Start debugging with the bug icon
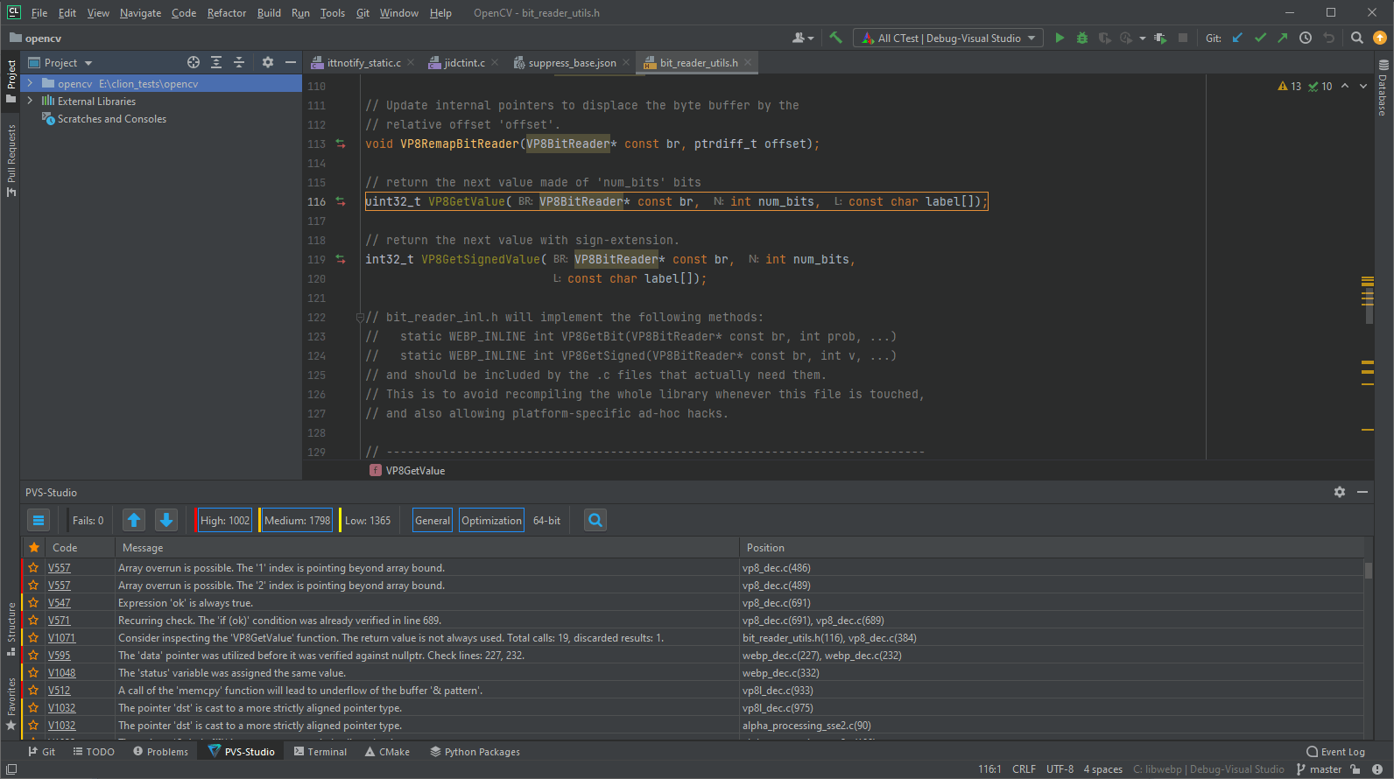The image size is (1394, 779). (x=1082, y=38)
